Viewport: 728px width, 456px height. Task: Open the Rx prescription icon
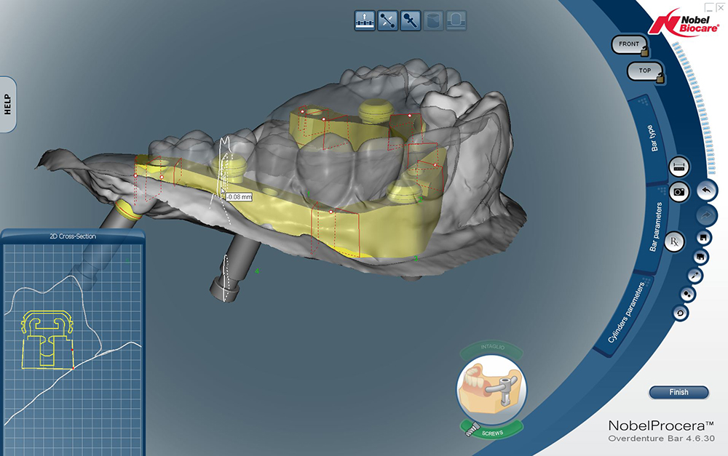click(675, 241)
